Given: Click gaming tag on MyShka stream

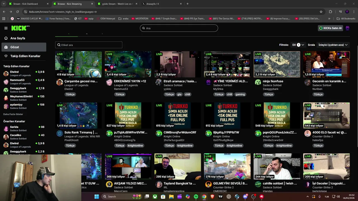Looking at the screenshot, I should (x=240, y=94).
